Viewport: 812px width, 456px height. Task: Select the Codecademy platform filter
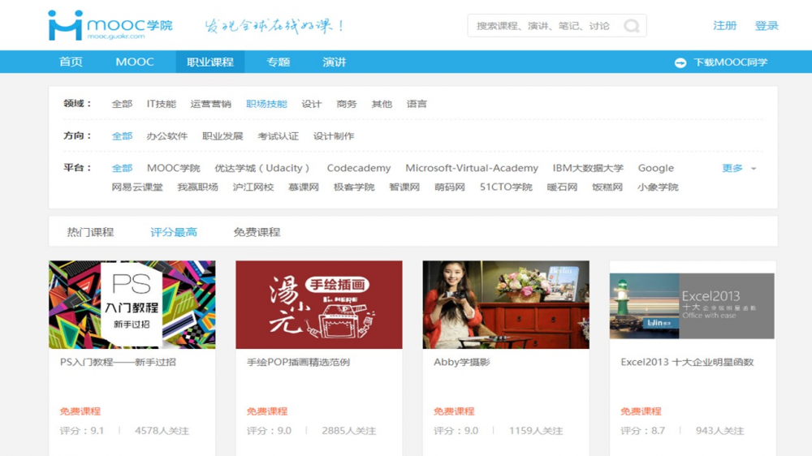click(358, 168)
